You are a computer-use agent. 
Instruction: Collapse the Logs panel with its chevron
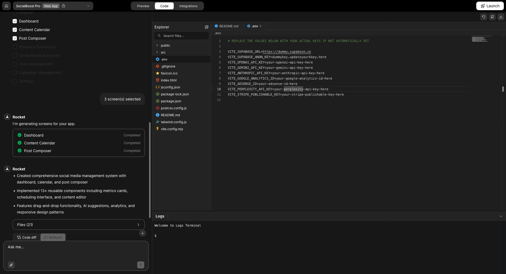pyautogui.click(x=501, y=216)
